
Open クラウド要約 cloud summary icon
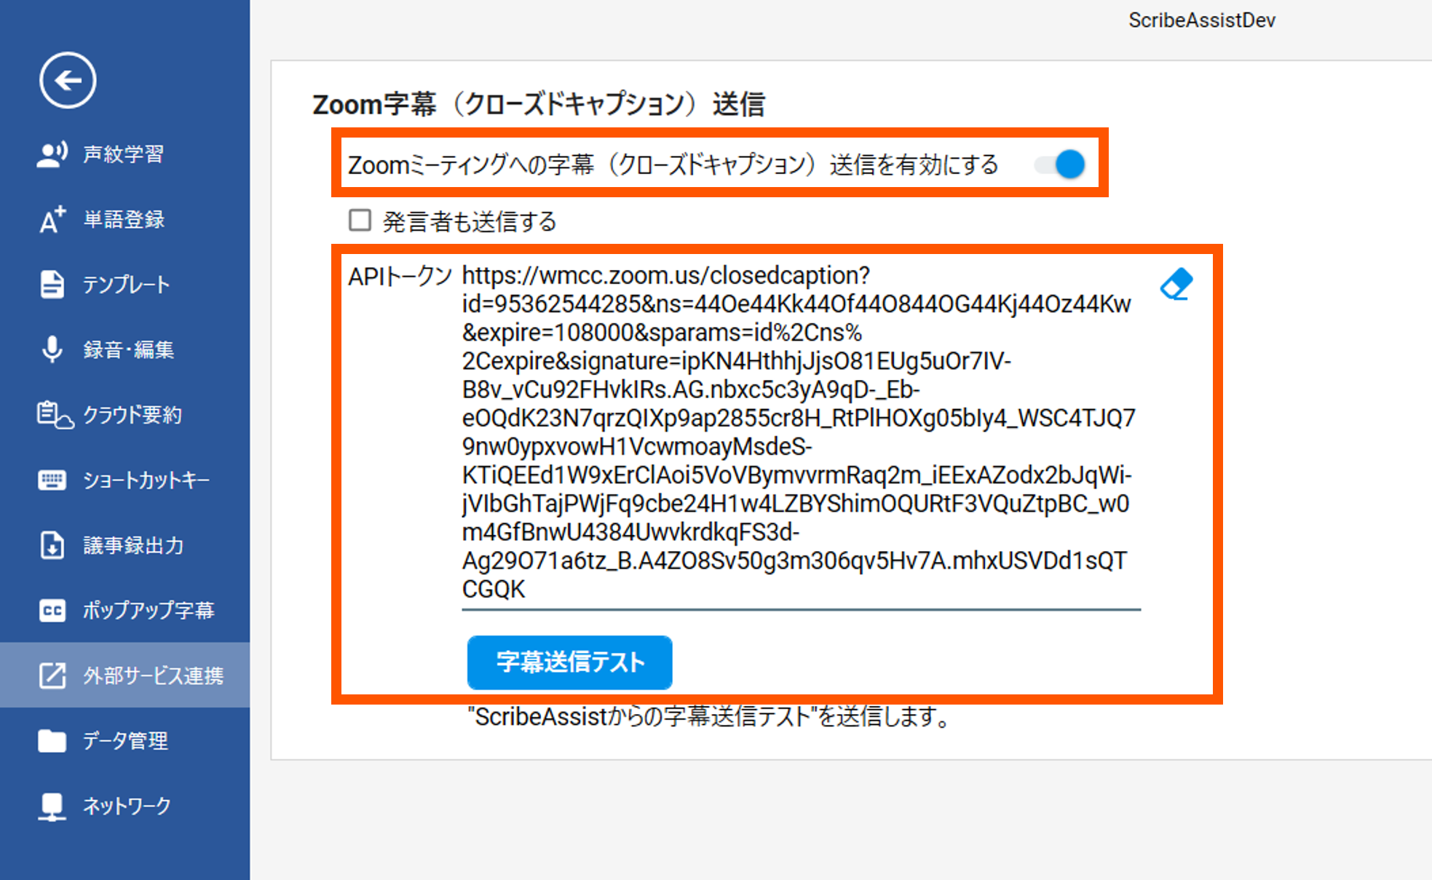54,415
